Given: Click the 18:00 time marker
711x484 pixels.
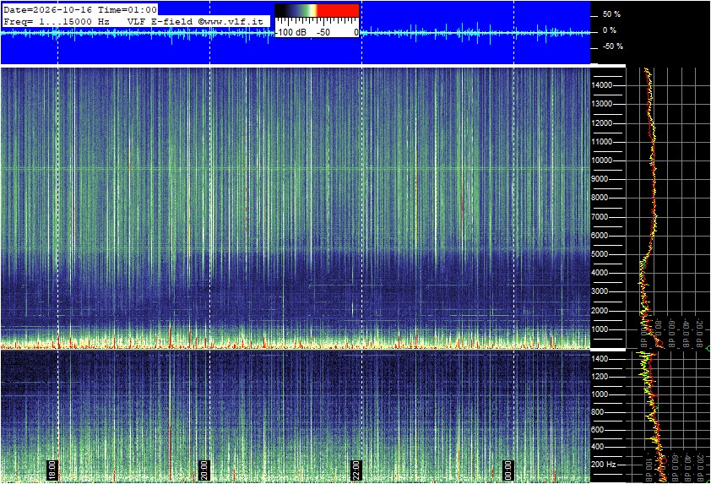Looking at the screenshot, I should [52, 470].
